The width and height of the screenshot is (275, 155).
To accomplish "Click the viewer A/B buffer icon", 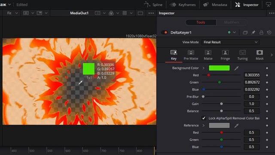I will (26, 13).
